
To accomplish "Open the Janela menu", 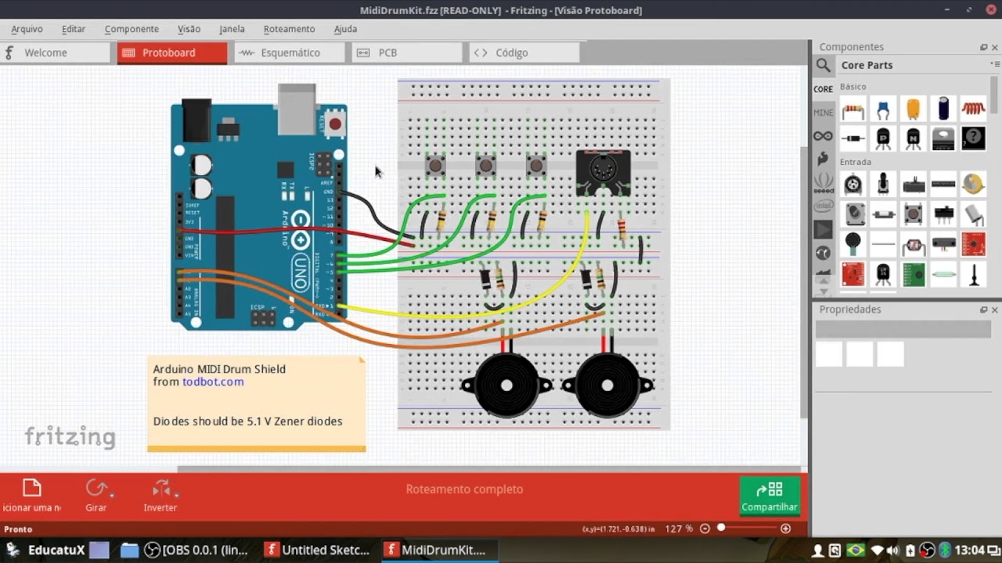I will click(232, 29).
